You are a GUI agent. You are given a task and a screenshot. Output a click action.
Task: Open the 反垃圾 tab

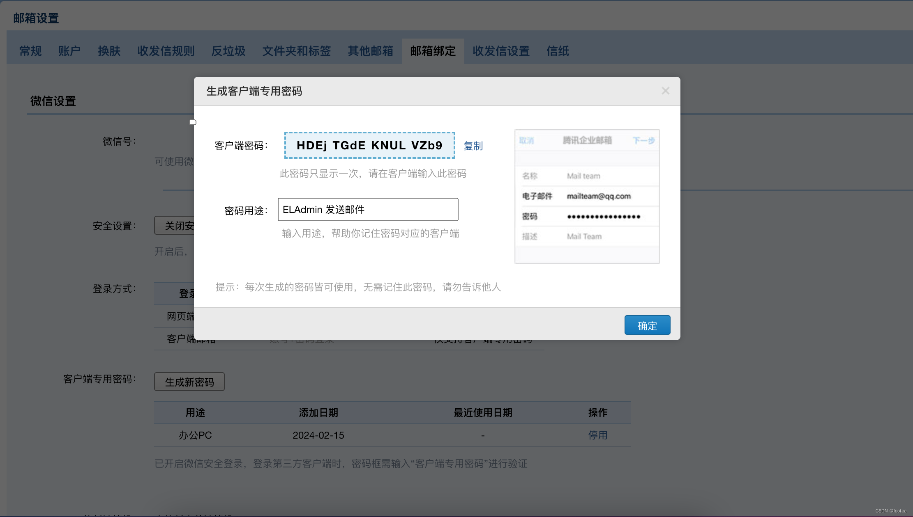point(228,51)
